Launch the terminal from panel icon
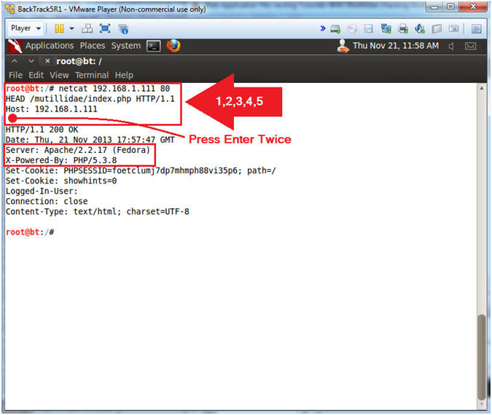The width and height of the screenshot is (492, 415). tap(154, 46)
